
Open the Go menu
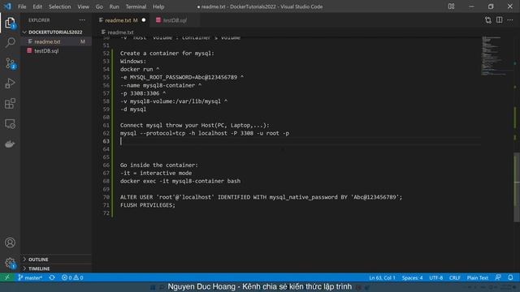tap(99, 6)
